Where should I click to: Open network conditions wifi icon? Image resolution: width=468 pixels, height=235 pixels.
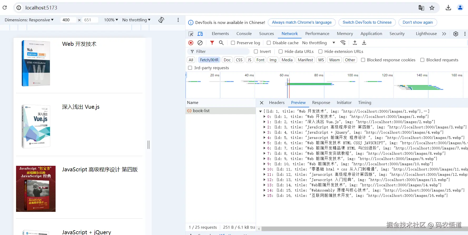[x=343, y=43]
